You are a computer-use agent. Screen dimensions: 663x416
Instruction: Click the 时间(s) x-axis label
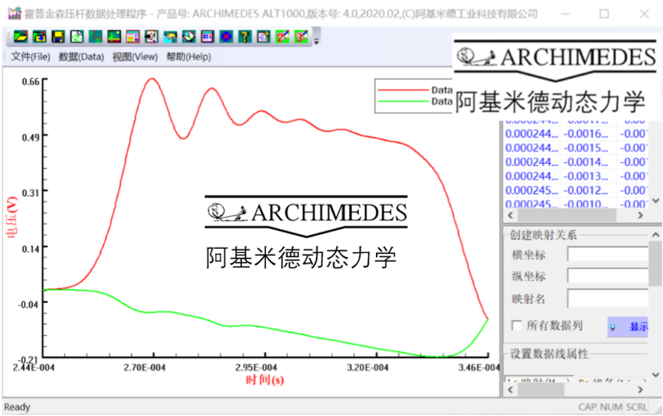(x=265, y=380)
